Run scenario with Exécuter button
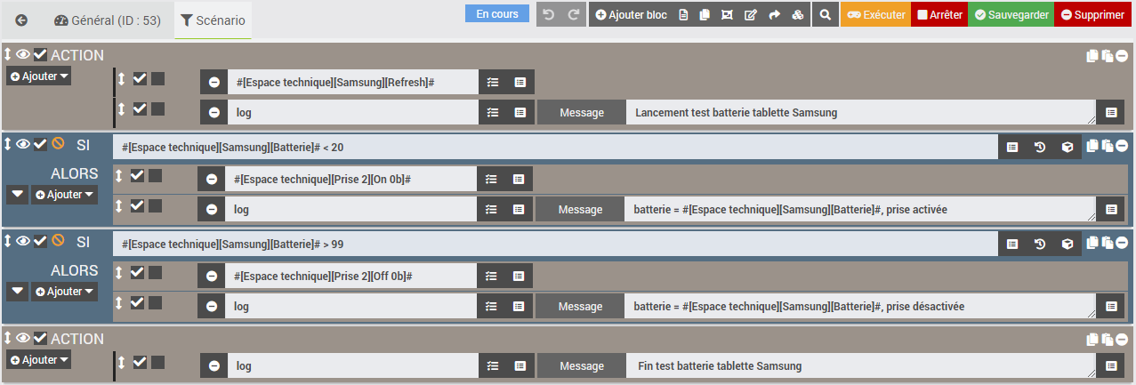1136x385 pixels. 875,15
